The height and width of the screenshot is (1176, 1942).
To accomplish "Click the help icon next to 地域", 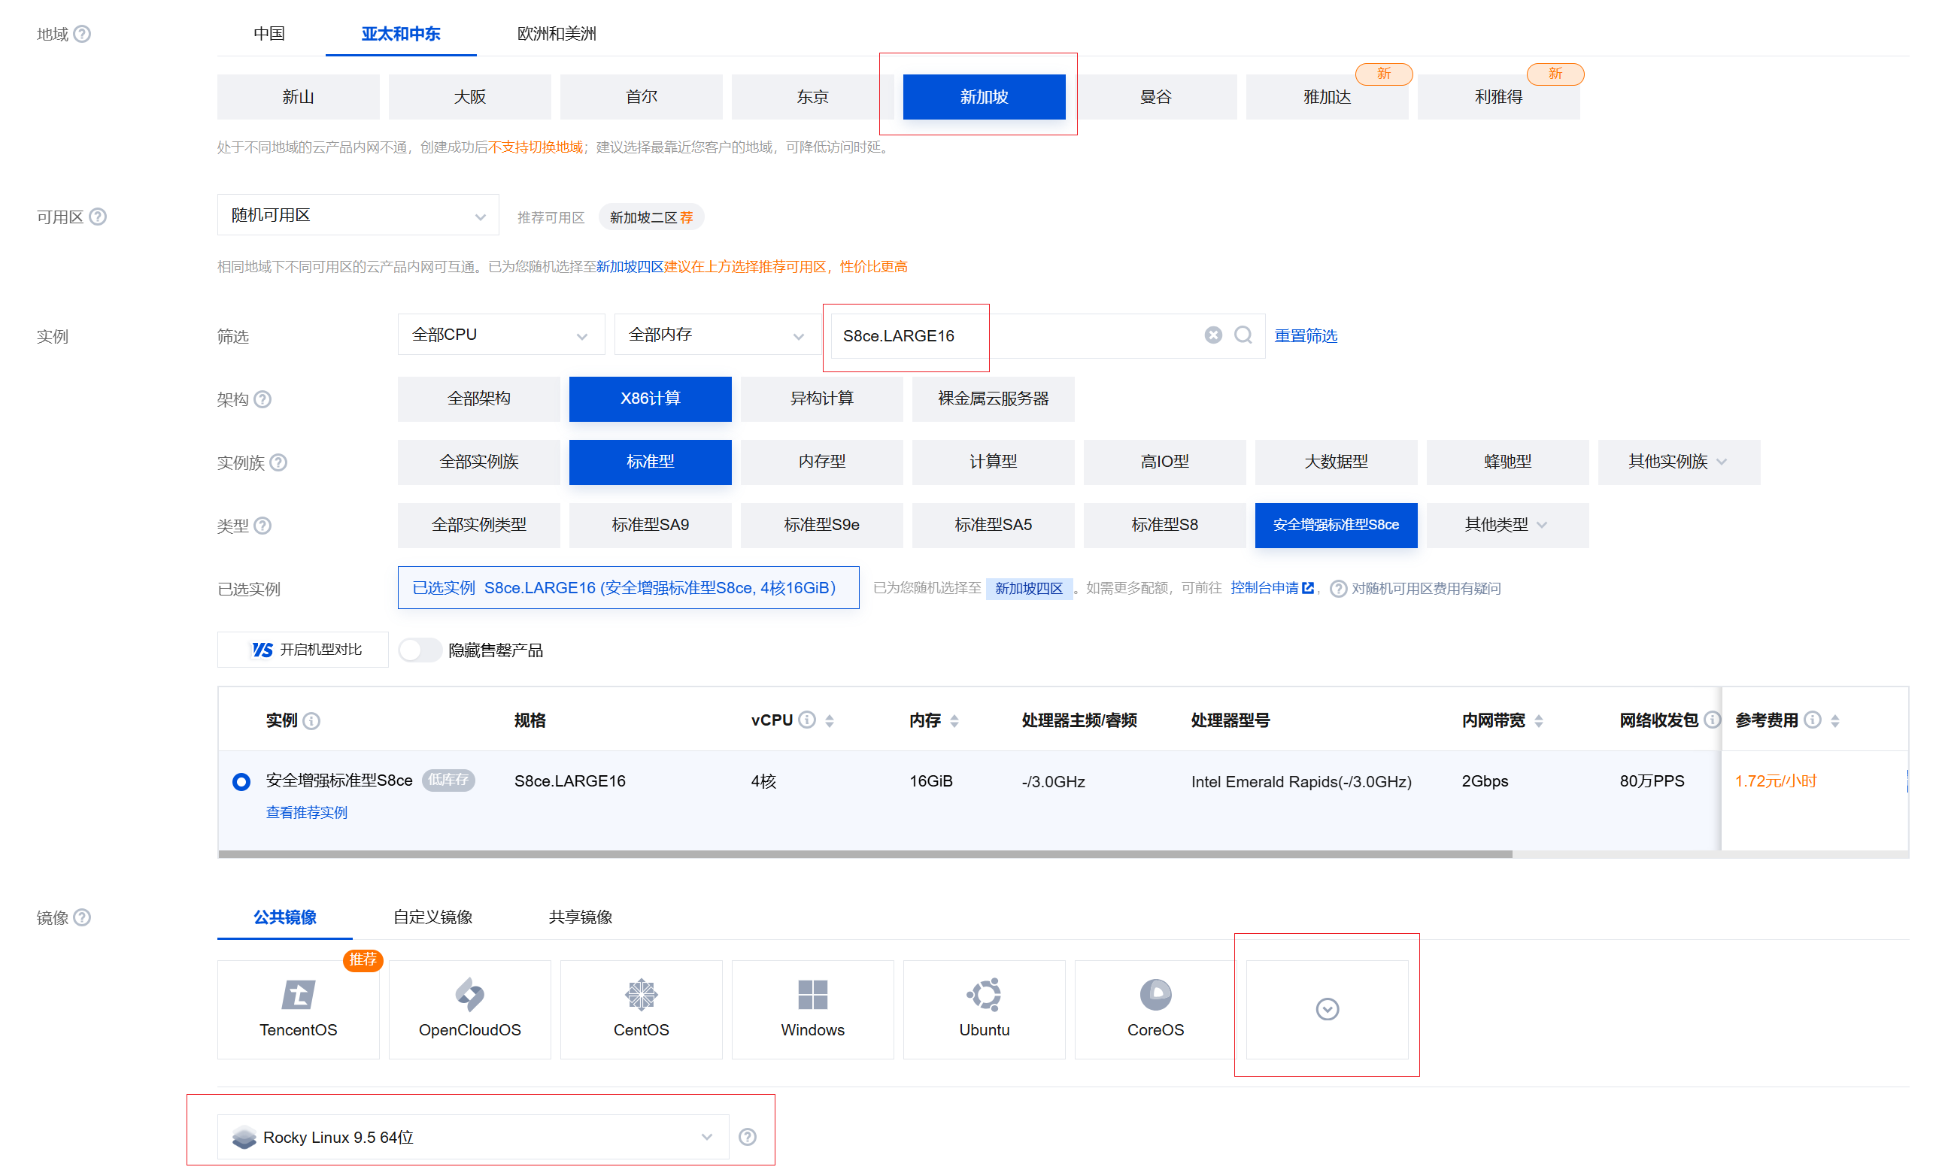I will [x=82, y=34].
